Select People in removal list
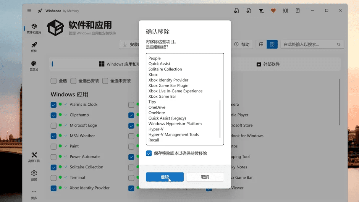 [155, 58]
